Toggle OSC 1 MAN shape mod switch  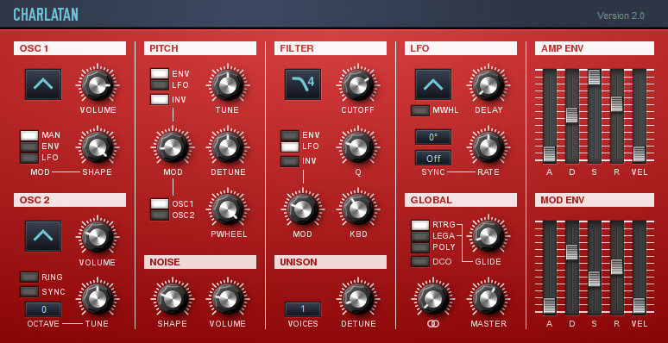pos(29,136)
